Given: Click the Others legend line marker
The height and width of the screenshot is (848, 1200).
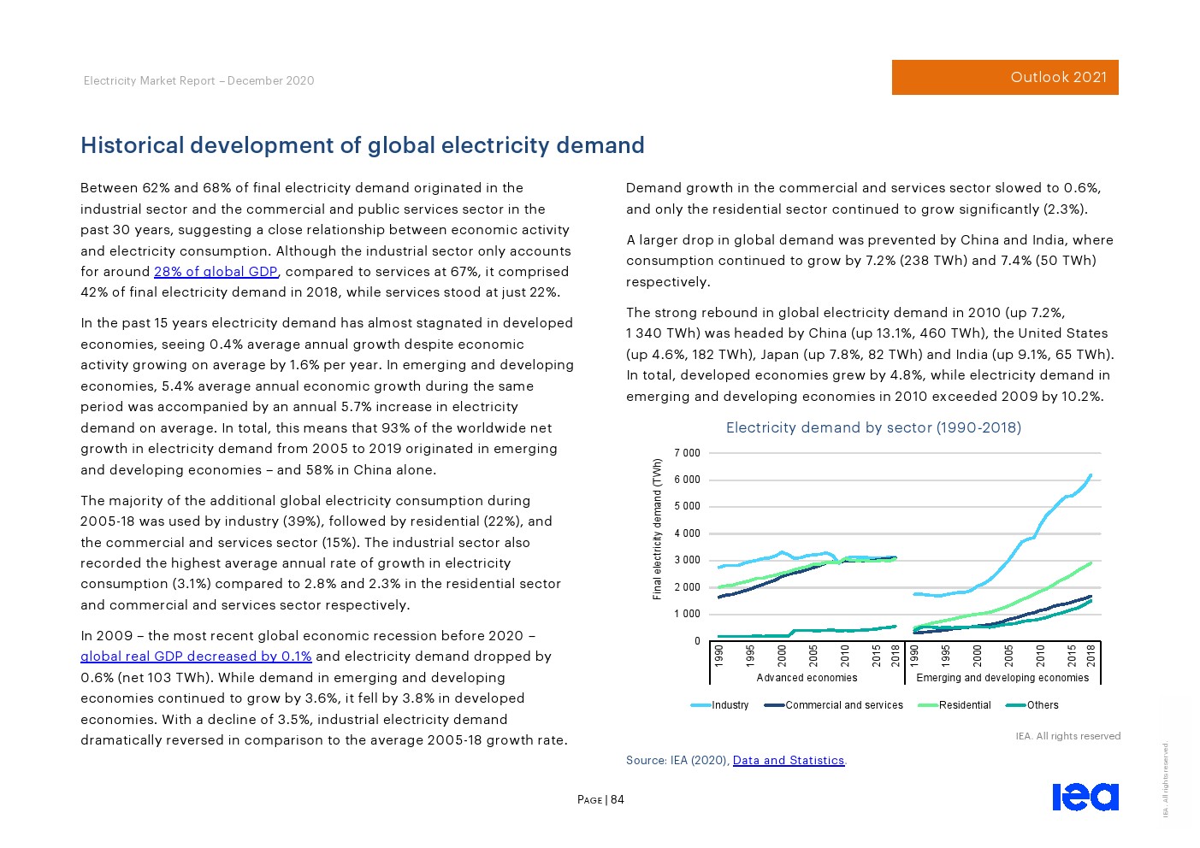Looking at the screenshot, I should pos(1015,705).
